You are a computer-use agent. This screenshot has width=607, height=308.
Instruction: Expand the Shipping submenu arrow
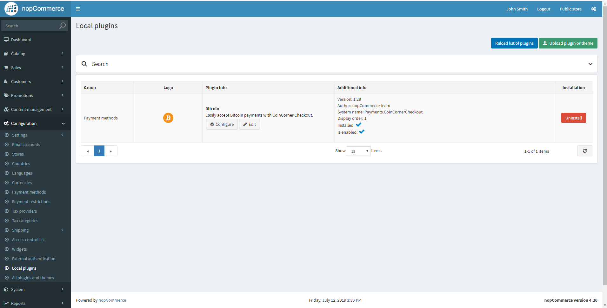62,230
